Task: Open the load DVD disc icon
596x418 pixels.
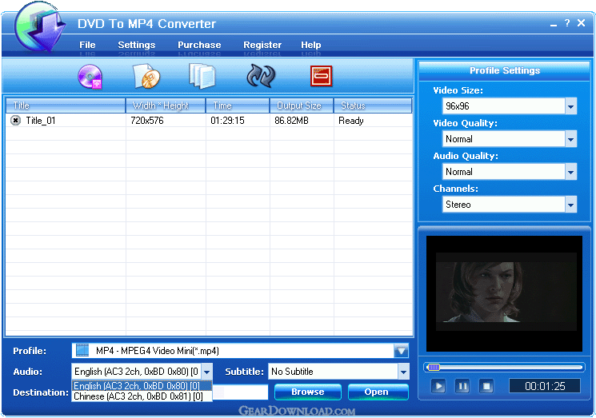Action: pyautogui.click(x=90, y=76)
